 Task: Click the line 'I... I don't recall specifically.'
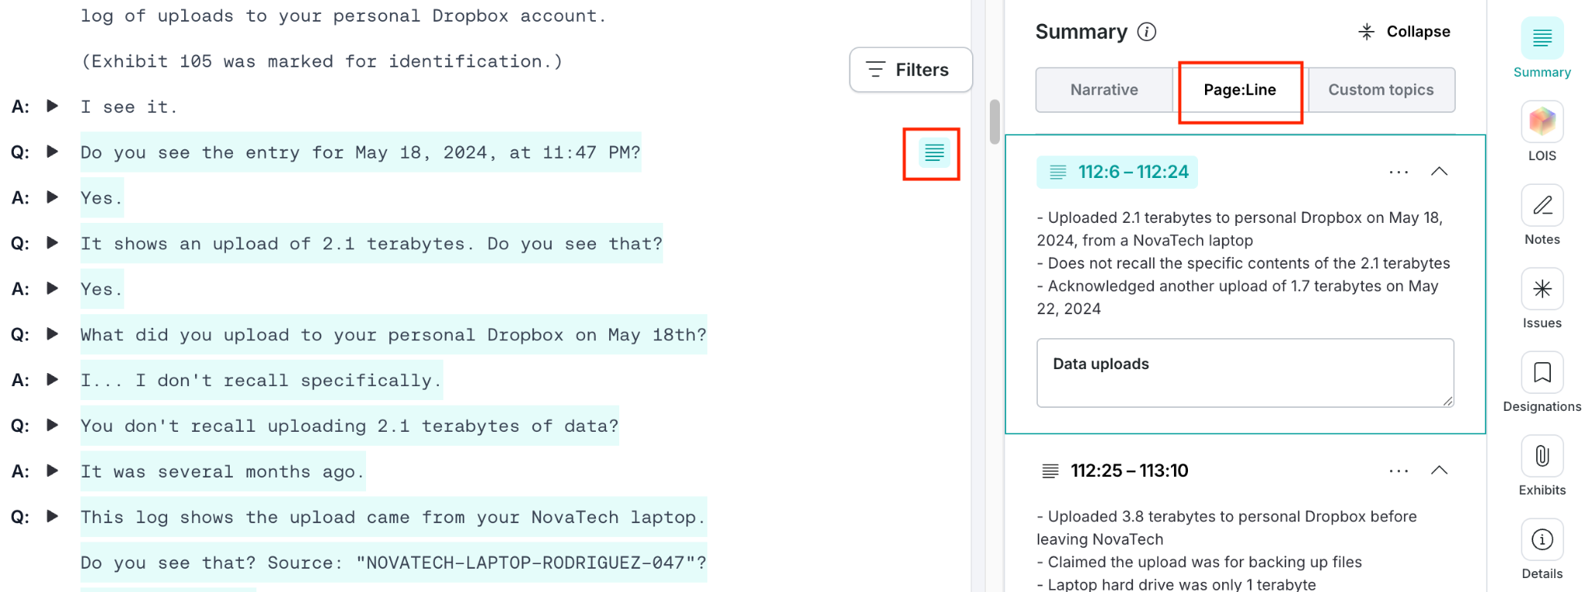pyautogui.click(x=262, y=380)
